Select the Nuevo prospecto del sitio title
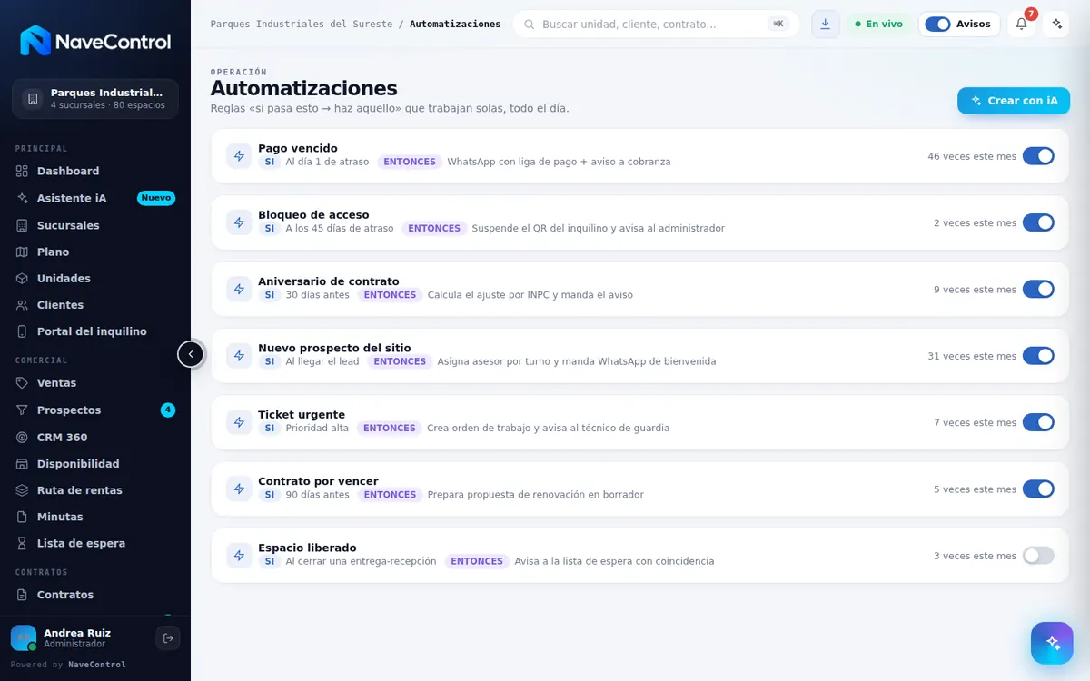 point(334,348)
